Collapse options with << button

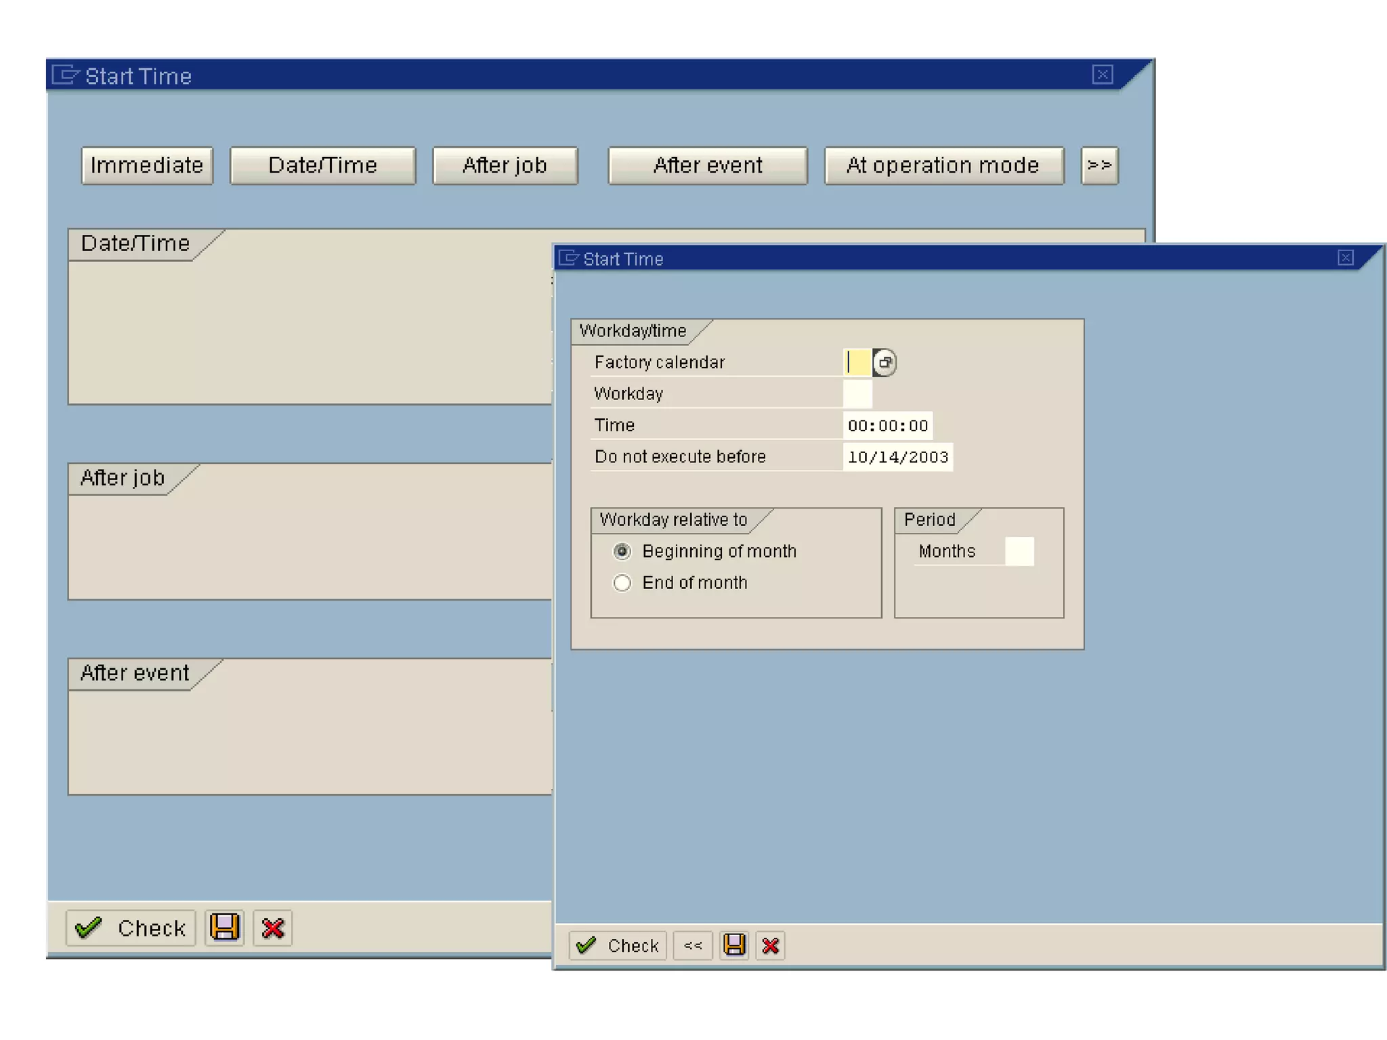click(x=693, y=945)
